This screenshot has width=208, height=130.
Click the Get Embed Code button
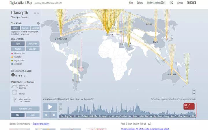coord(25,109)
